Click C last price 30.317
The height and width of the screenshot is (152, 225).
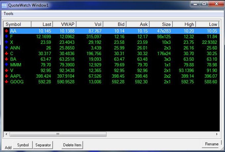[45, 53]
